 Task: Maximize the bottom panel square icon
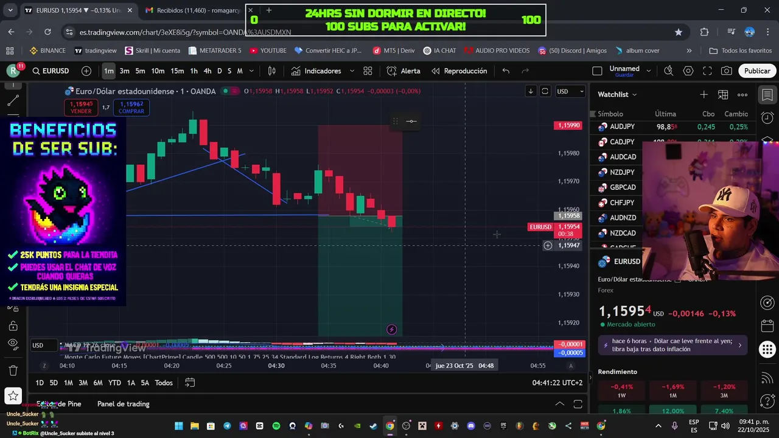[578, 404]
